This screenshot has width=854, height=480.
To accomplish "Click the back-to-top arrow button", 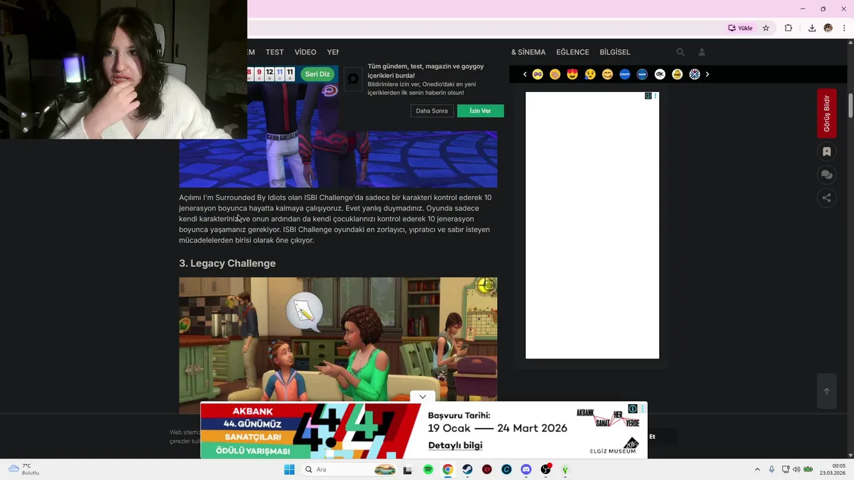I will pyautogui.click(x=827, y=391).
